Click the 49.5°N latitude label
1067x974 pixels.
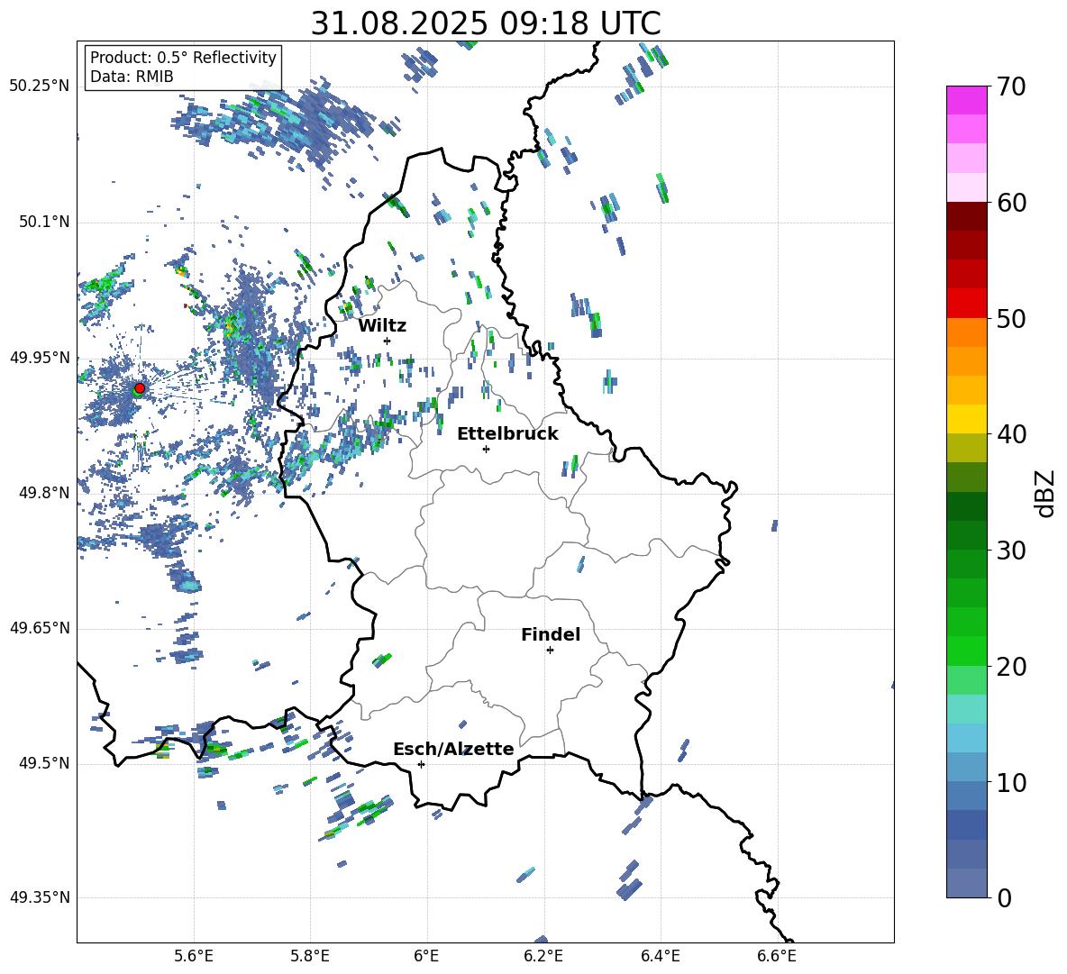(x=44, y=763)
